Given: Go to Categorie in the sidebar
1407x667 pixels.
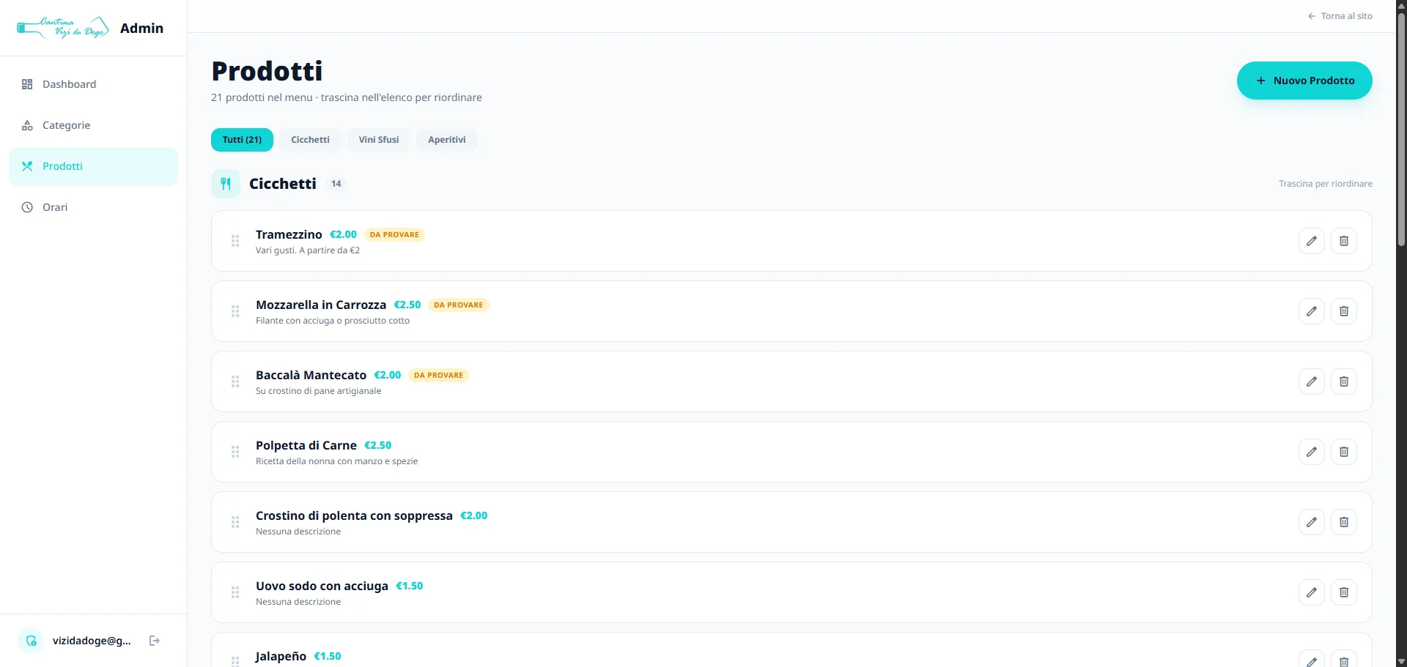Looking at the screenshot, I should 93,125.
